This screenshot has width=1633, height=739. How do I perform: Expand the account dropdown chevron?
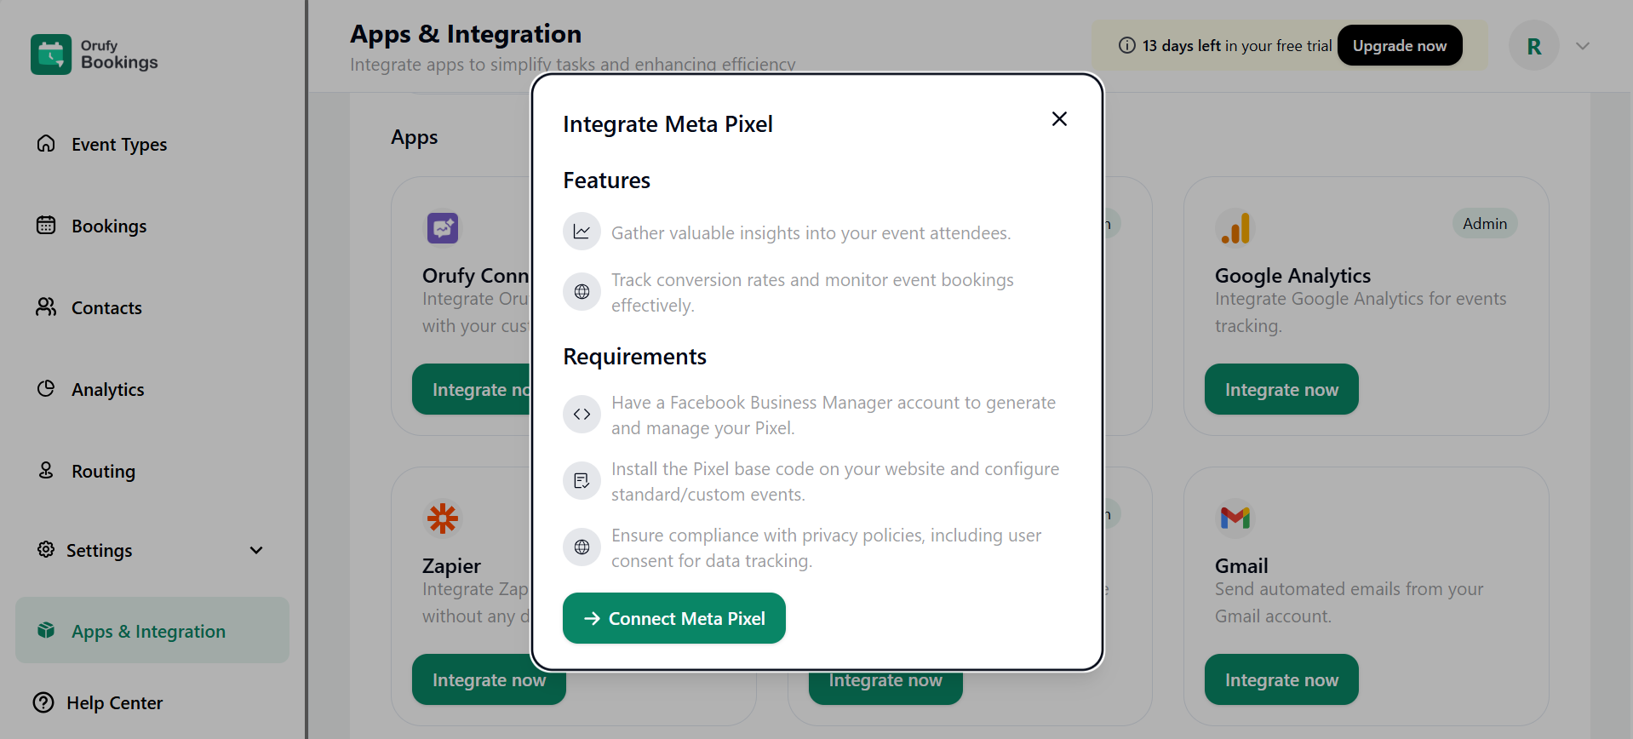1583,46
